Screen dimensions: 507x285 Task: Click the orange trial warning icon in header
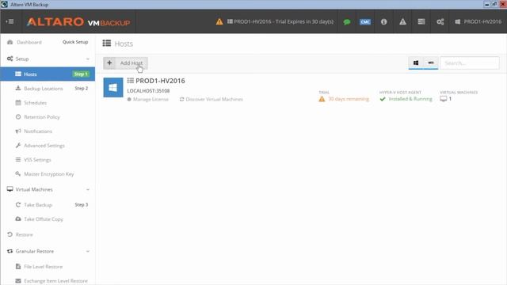coord(219,21)
